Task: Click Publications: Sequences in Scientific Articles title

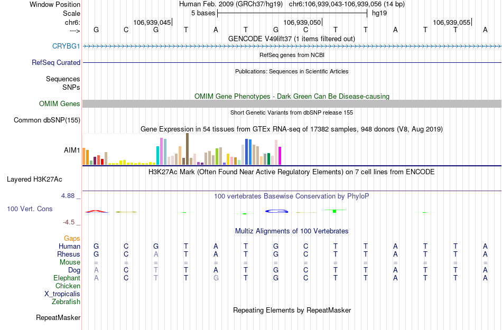Action: coord(292,71)
